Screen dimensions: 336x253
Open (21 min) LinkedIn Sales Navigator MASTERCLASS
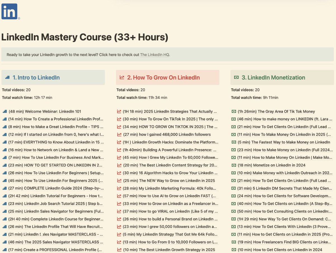tap(56, 234)
